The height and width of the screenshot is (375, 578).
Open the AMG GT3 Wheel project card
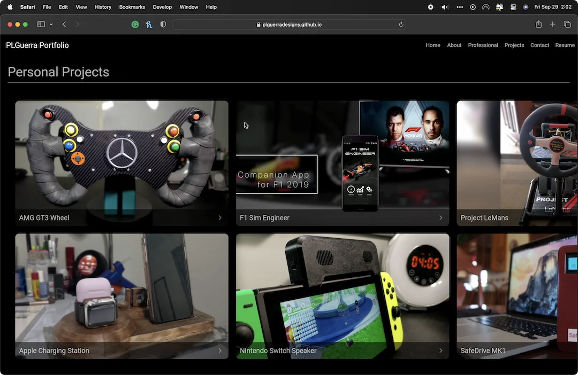[x=121, y=163]
